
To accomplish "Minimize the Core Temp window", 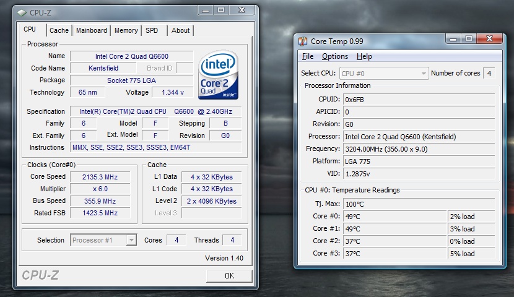I will [453, 39].
